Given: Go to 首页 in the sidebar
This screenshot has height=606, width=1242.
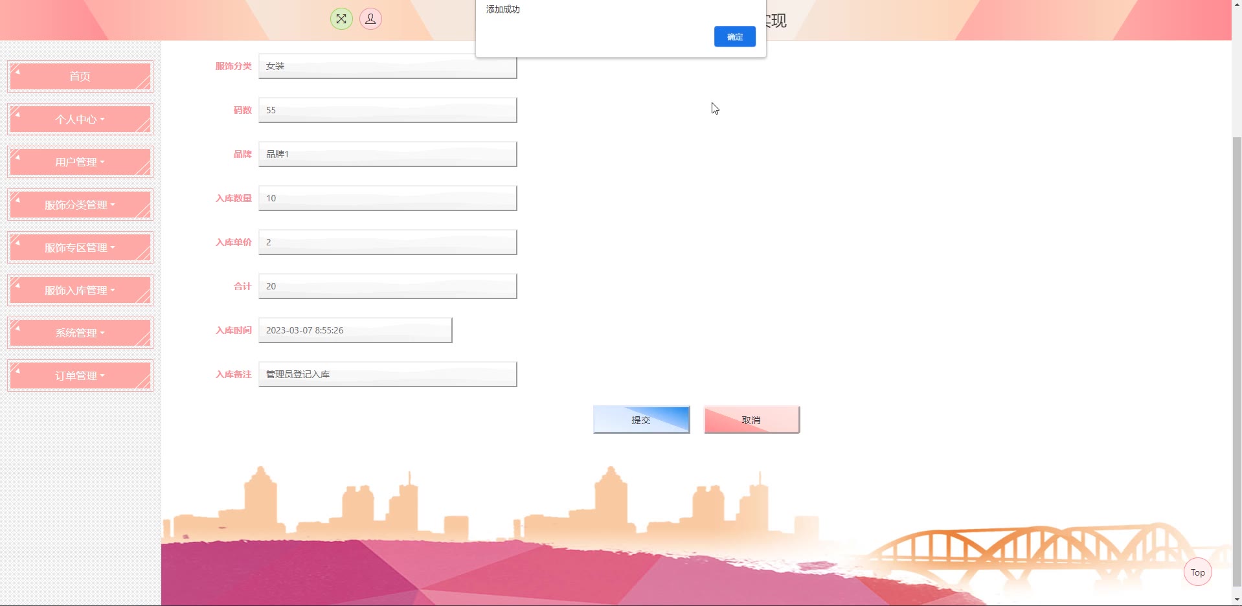Looking at the screenshot, I should click(80, 76).
